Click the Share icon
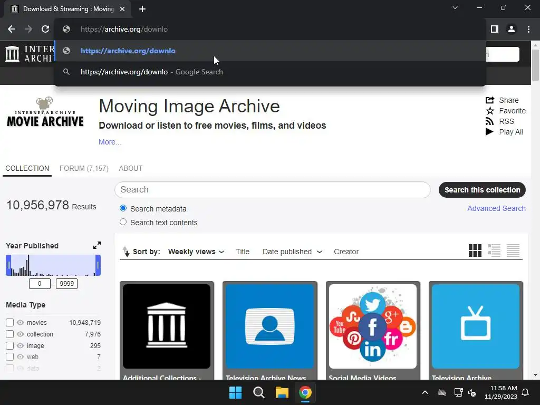The image size is (540, 405). tap(490, 100)
